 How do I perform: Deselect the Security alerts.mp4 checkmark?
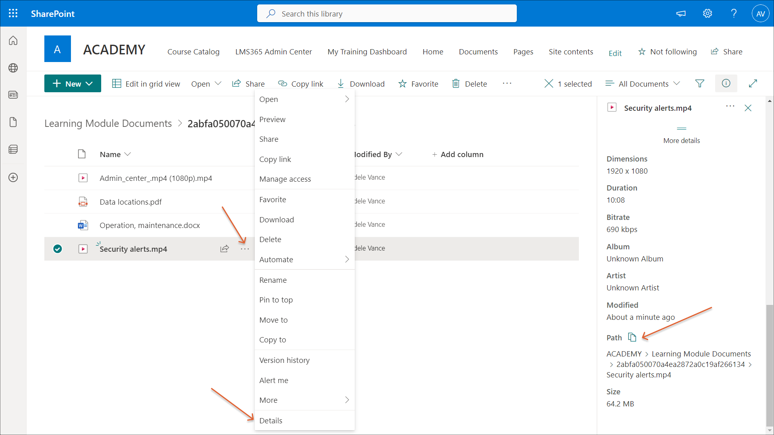[x=58, y=249]
